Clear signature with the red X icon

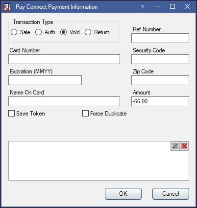tap(184, 146)
